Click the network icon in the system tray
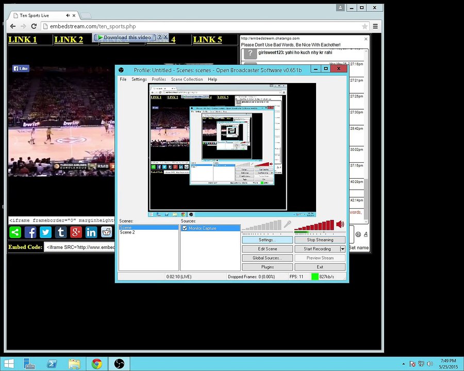The image size is (464, 371). pyautogui.click(x=421, y=364)
